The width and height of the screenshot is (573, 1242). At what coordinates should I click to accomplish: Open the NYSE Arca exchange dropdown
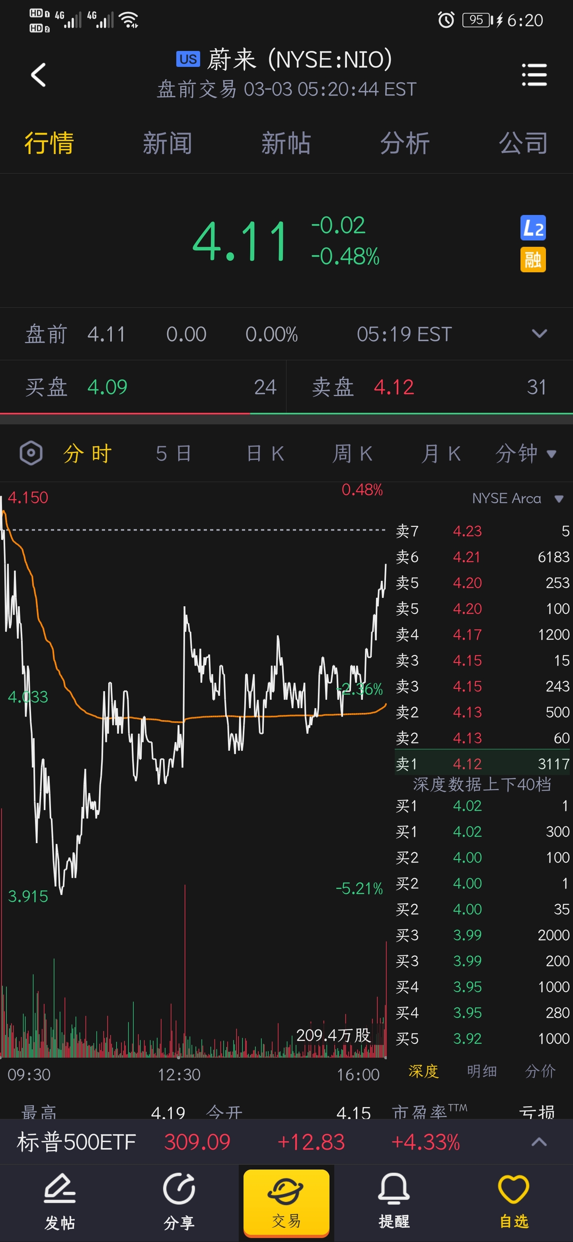(518, 498)
